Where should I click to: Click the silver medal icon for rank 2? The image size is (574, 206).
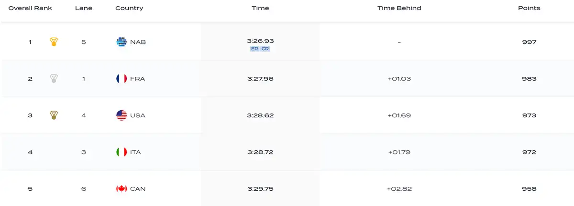coord(54,79)
